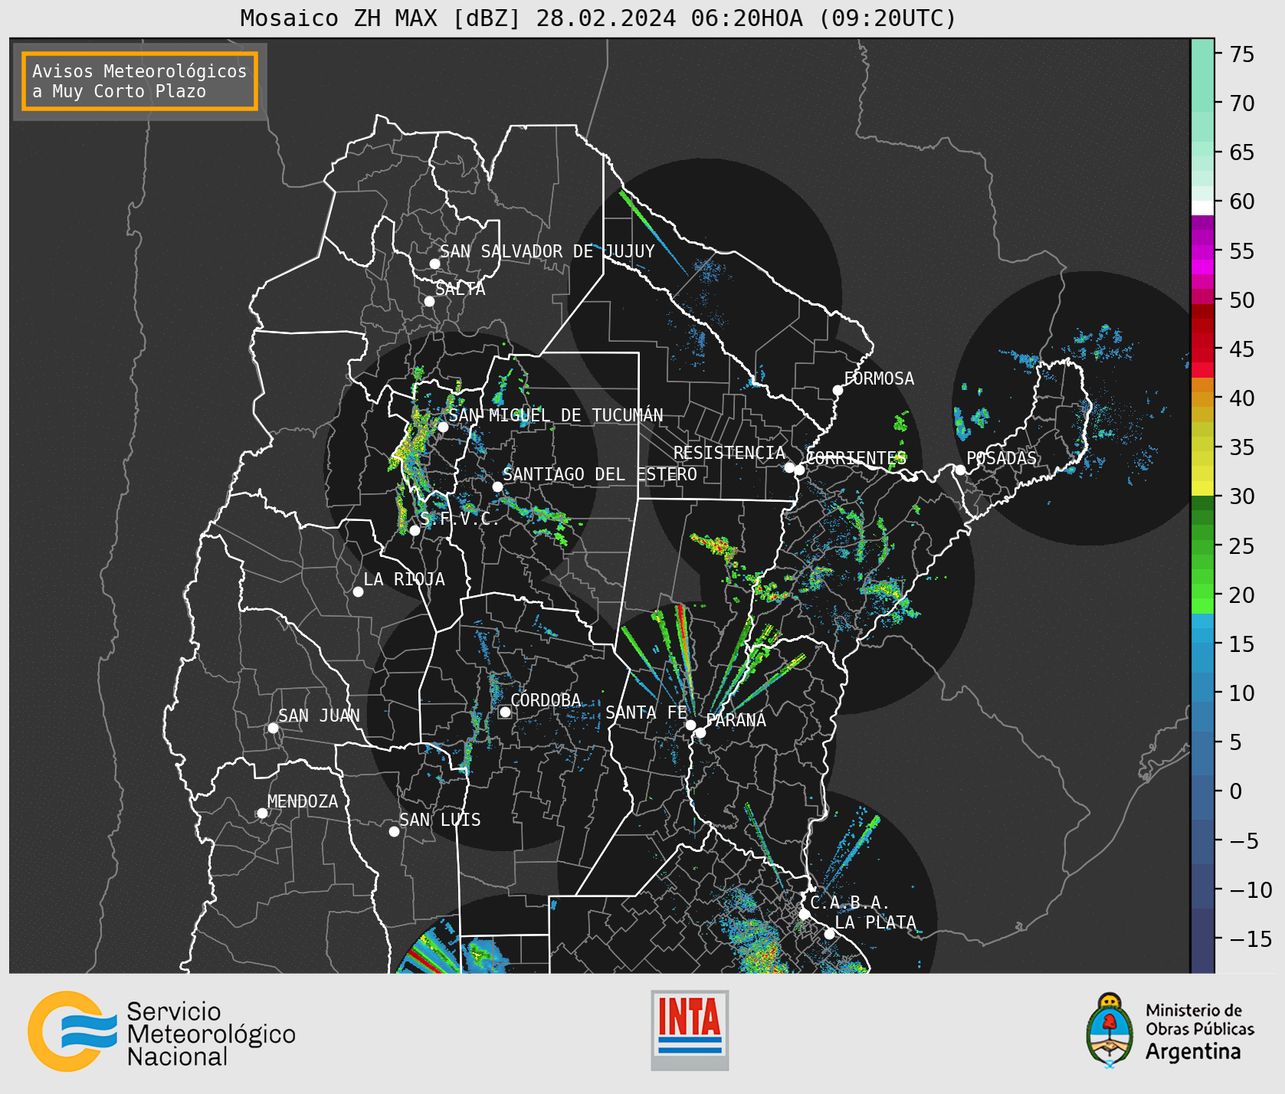Click the La Plata city dot
The height and width of the screenshot is (1094, 1285).
pyautogui.click(x=829, y=933)
